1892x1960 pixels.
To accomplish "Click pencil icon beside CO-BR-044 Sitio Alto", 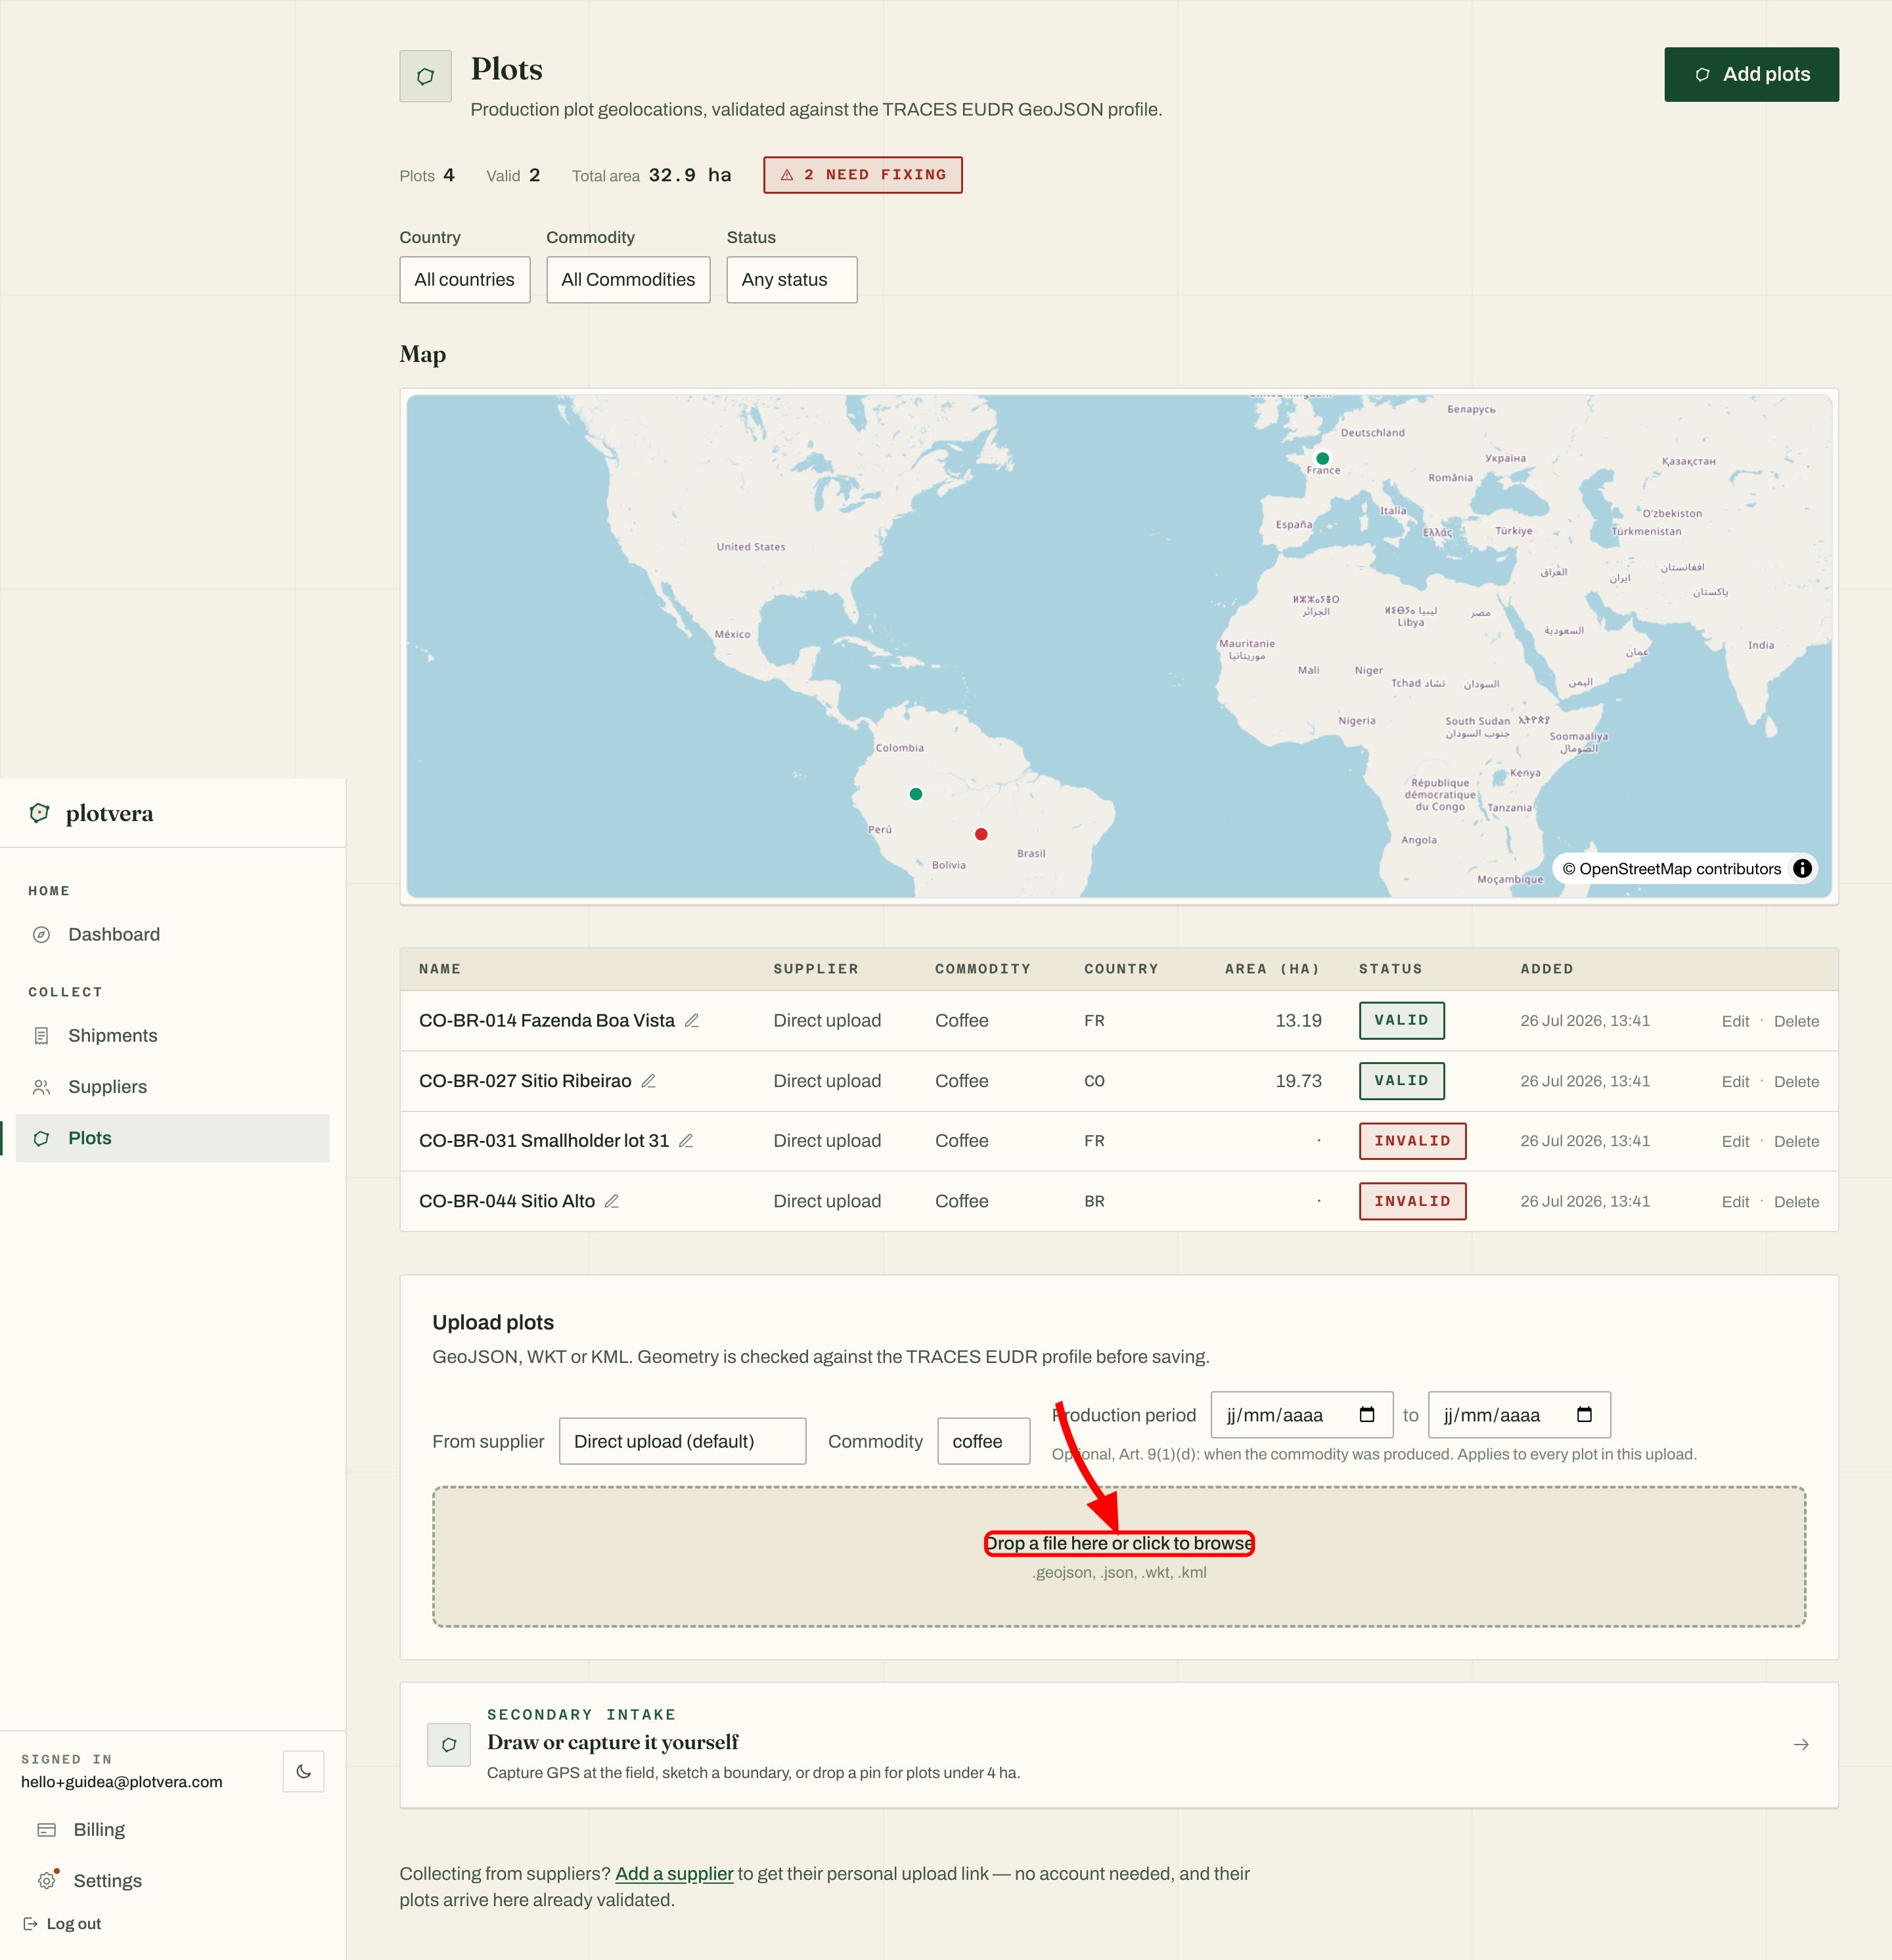I will (612, 1201).
